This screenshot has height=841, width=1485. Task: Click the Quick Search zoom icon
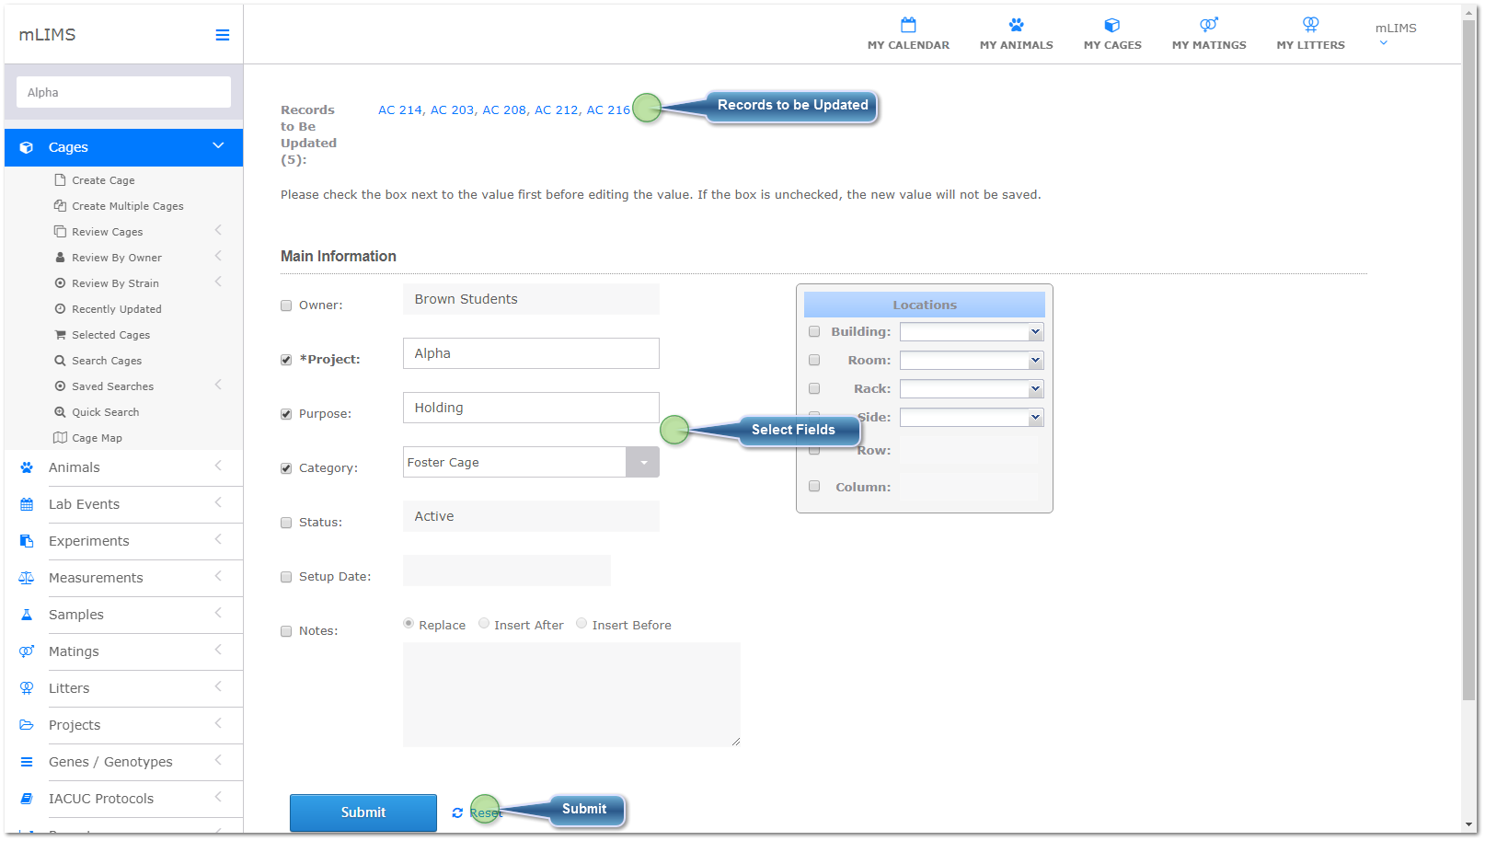click(x=60, y=412)
